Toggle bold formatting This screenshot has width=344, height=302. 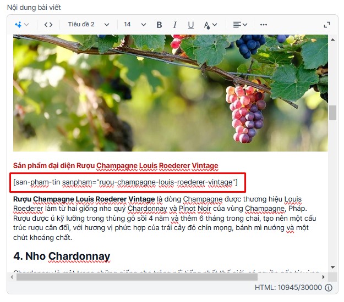tap(159, 25)
